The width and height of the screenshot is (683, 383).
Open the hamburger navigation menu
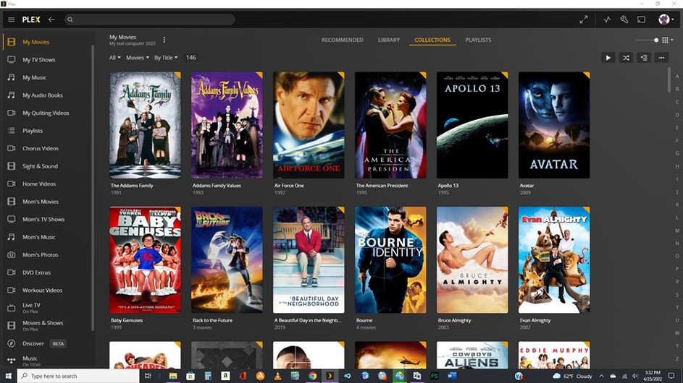tap(12, 20)
